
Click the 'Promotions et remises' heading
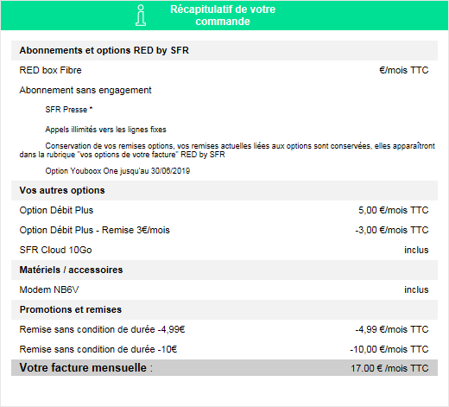coord(71,309)
